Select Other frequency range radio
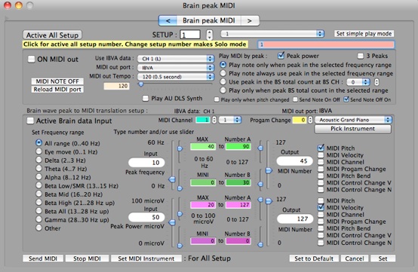The image size is (418, 272). coord(39,228)
